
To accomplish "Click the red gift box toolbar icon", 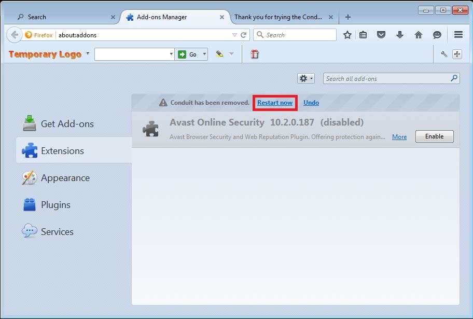I will pos(255,54).
